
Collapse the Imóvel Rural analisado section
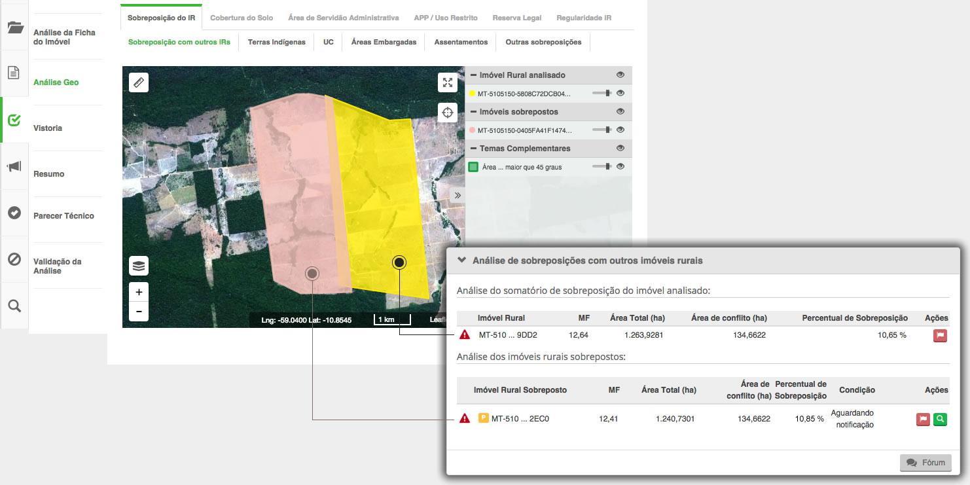(473, 75)
